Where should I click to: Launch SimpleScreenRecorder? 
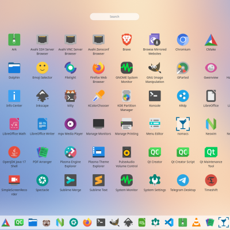[14, 180]
